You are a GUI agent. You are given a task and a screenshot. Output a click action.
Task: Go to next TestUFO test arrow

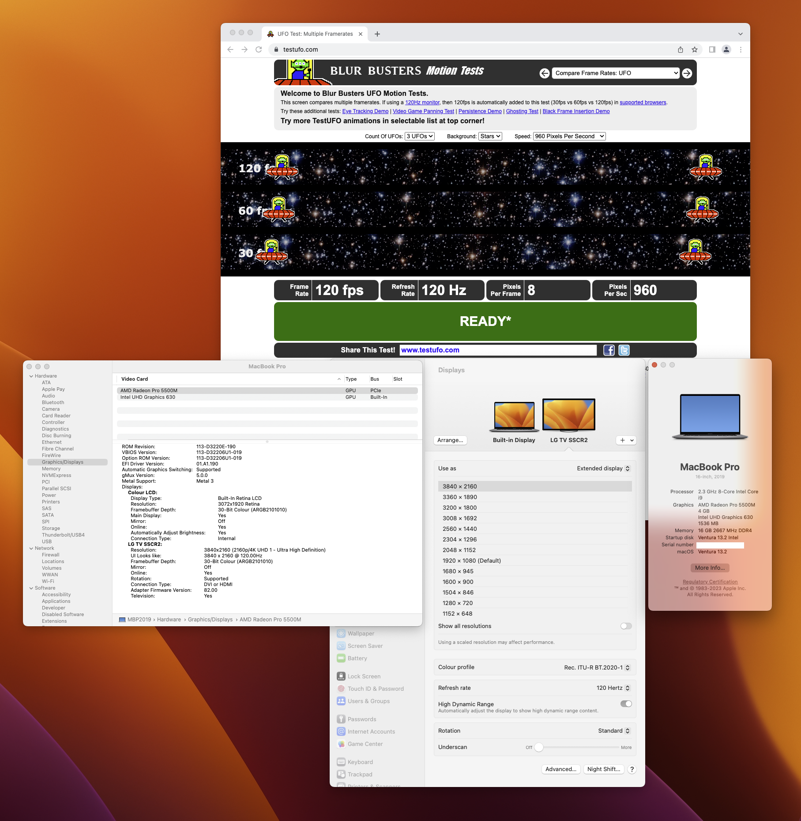pos(687,73)
